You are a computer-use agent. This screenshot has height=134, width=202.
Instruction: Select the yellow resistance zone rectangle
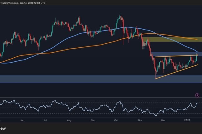[x=172, y=39]
